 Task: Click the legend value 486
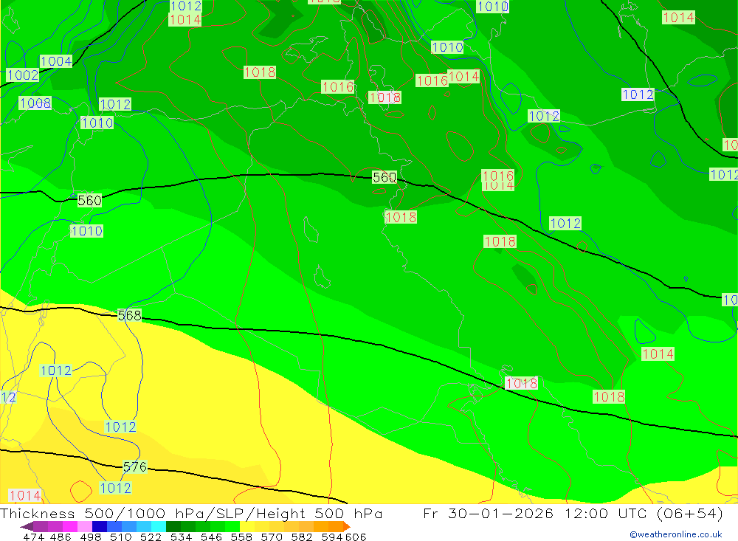[x=61, y=537]
